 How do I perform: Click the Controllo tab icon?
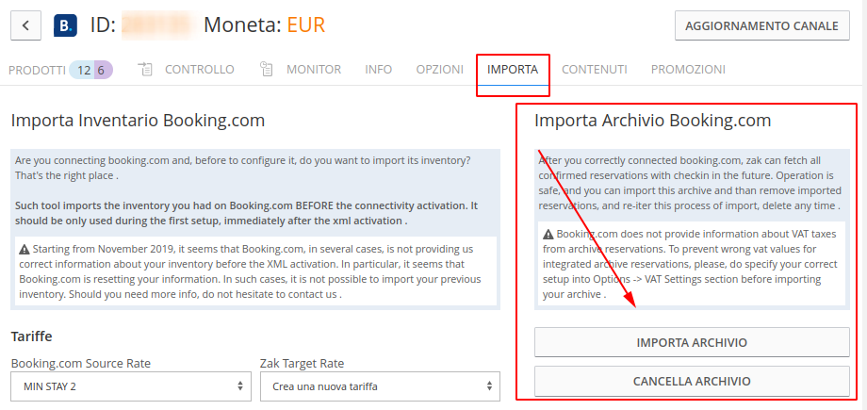pos(145,69)
